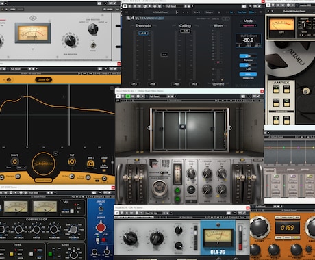315x260 pixels.
Task: Click the Peak Reduction knob on the LA-2A compressor
Action: point(71,40)
